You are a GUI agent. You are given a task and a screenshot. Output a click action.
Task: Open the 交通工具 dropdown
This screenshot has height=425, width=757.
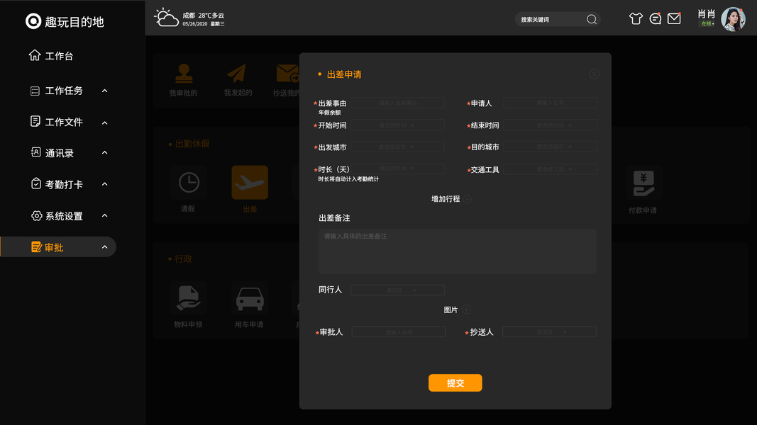pos(550,169)
